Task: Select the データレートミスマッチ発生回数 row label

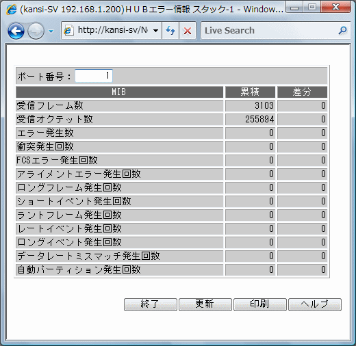Action: click(x=88, y=256)
